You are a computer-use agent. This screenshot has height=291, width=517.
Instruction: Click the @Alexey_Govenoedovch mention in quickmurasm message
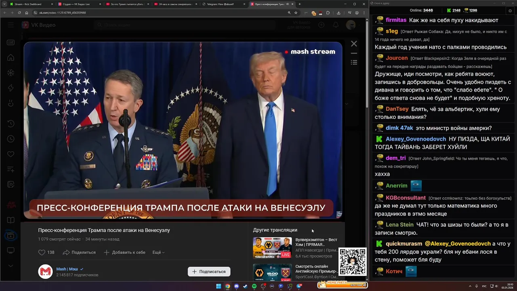458,244
